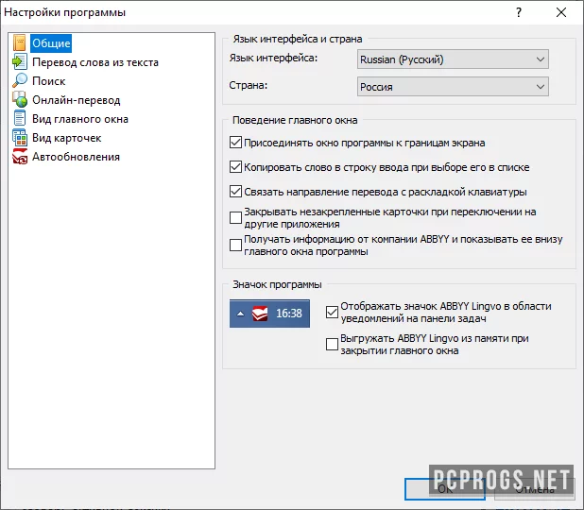Screen dimensions: 584x510
Task: Click the General settings notebook icon
Action: pos(19,42)
